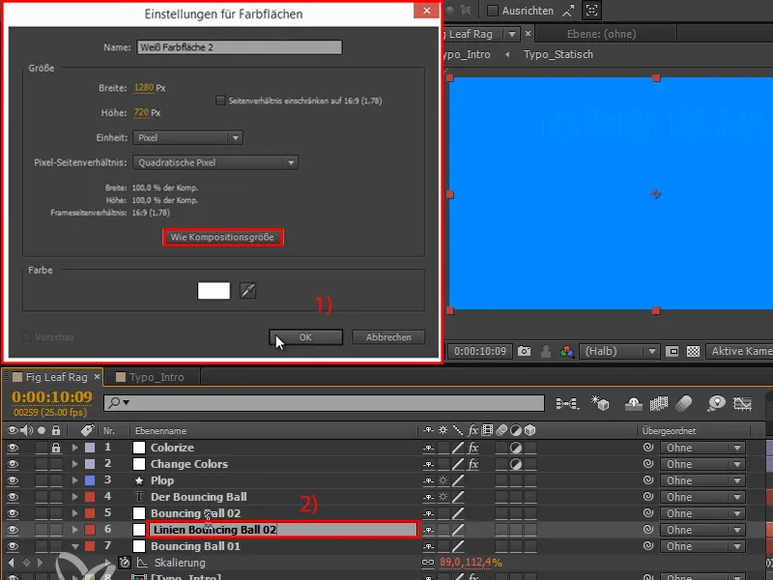The width and height of the screenshot is (773, 580).
Task: Click the show channel RGB circles icon
Action: point(567,351)
